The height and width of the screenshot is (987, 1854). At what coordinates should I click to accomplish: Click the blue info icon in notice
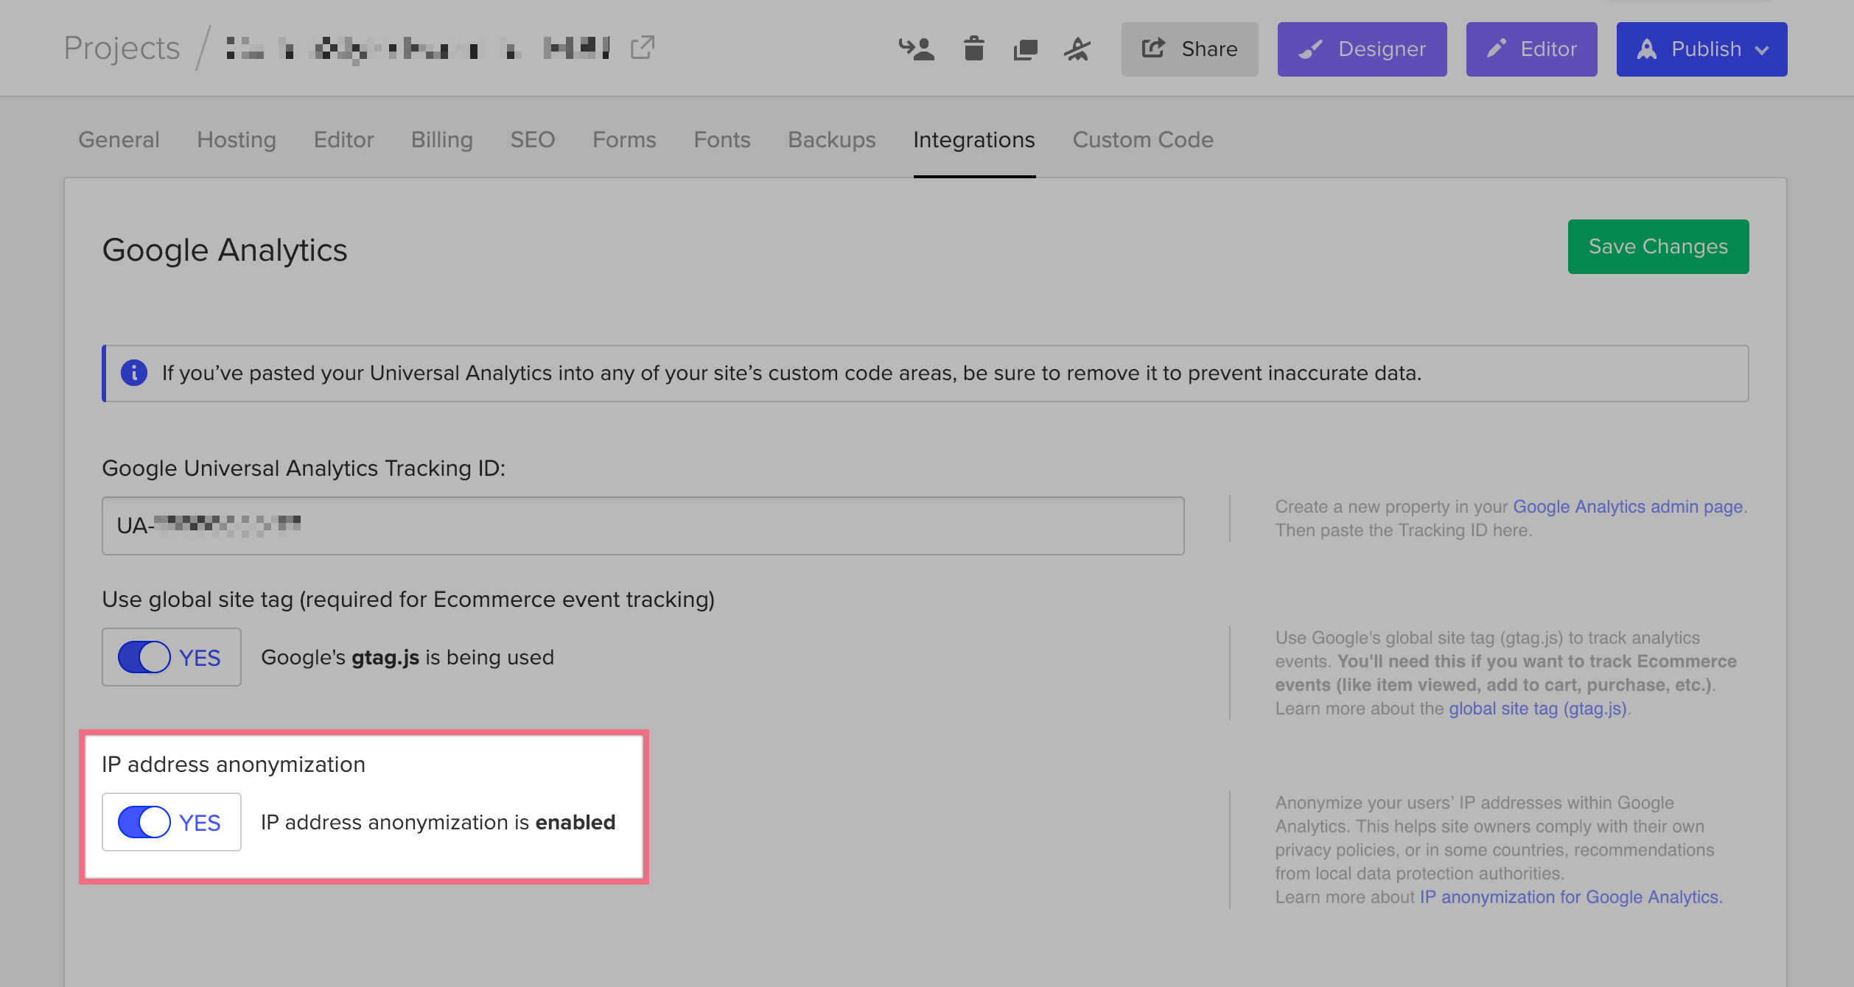point(134,373)
